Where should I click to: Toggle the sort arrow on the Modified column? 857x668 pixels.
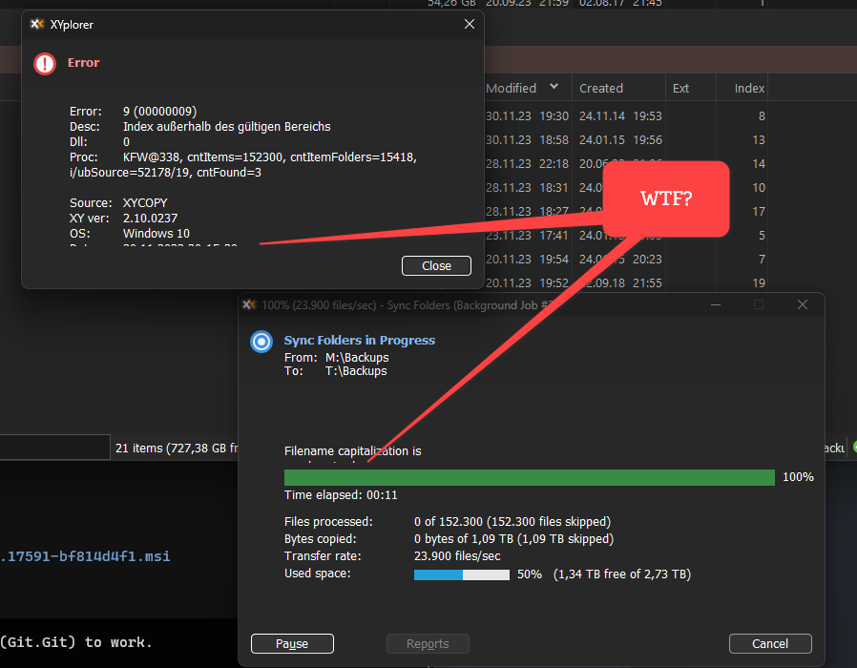(554, 87)
